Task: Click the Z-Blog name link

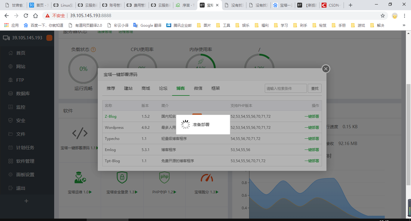Action: click(110, 117)
